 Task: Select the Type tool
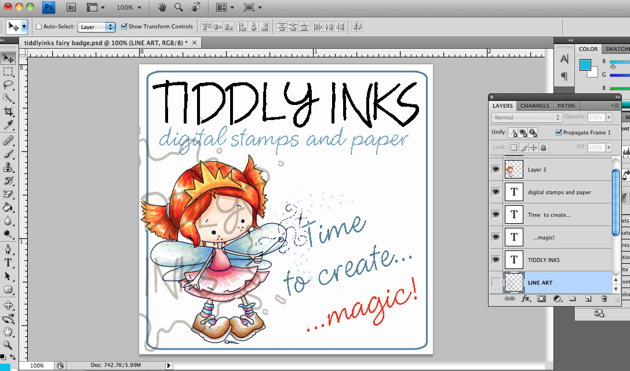click(8, 263)
